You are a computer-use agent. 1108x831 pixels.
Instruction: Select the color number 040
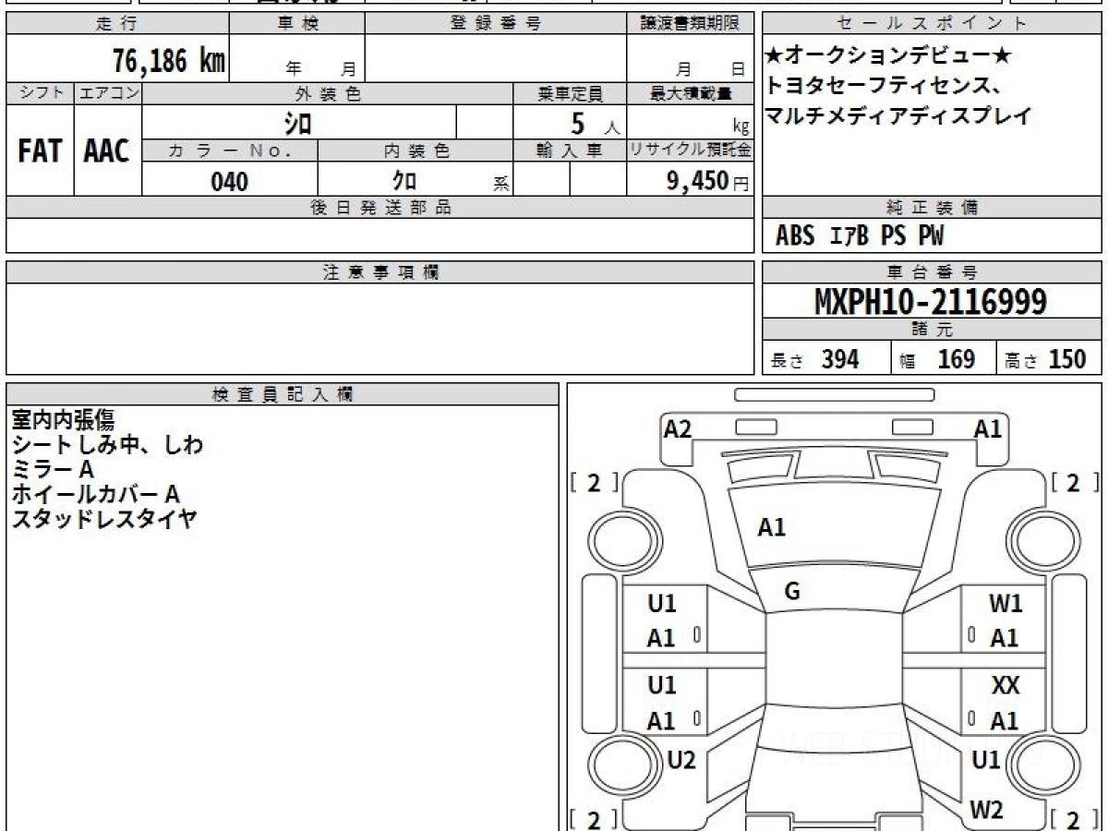[x=230, y=181]
